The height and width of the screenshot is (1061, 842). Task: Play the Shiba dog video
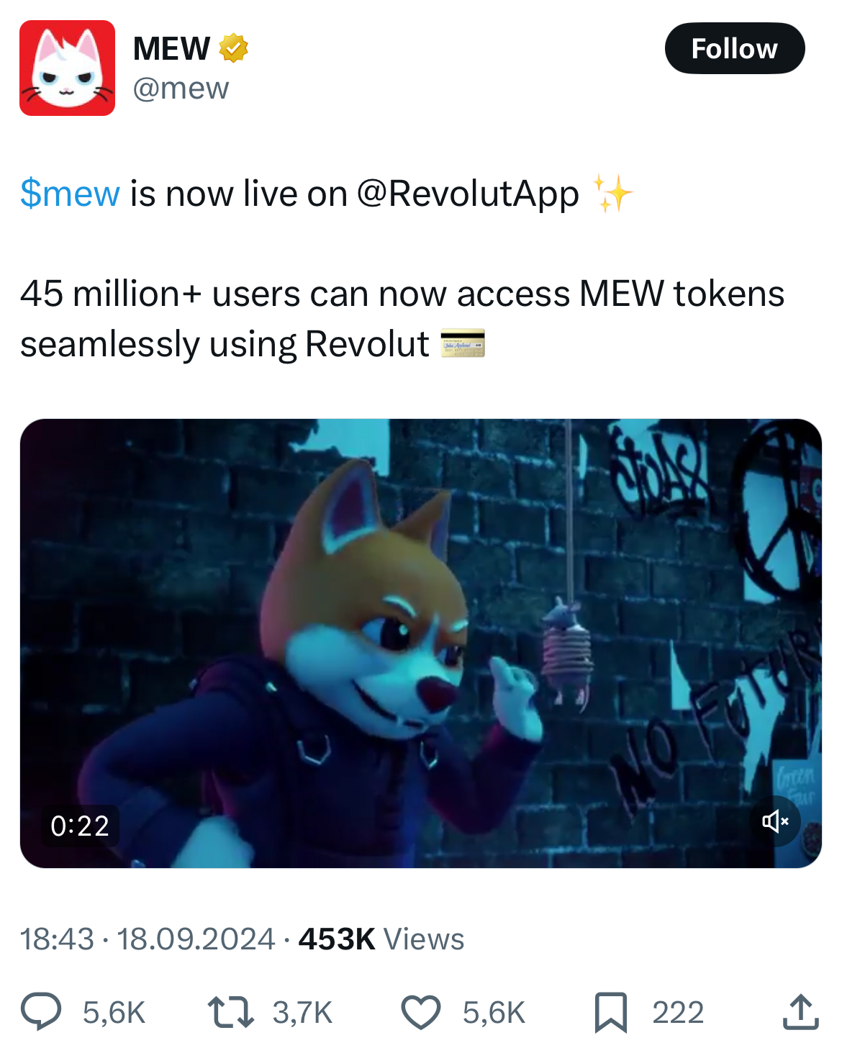(x=421, y=643)
